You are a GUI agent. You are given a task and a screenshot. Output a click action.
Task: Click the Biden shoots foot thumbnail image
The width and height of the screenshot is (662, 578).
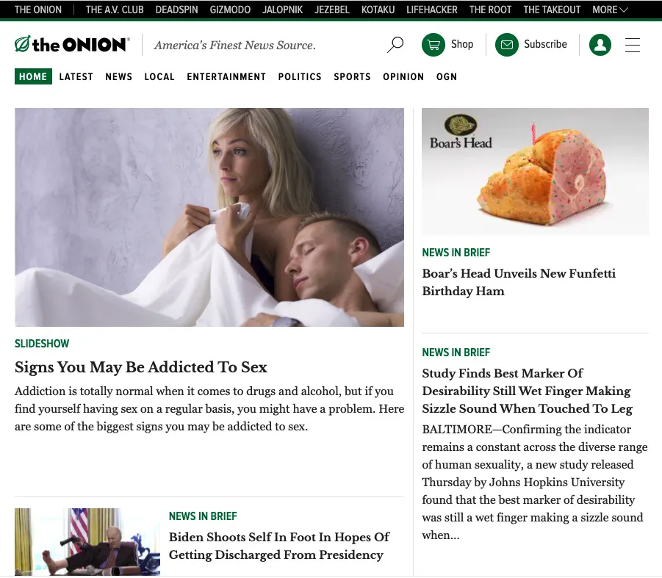coord(87,542)
